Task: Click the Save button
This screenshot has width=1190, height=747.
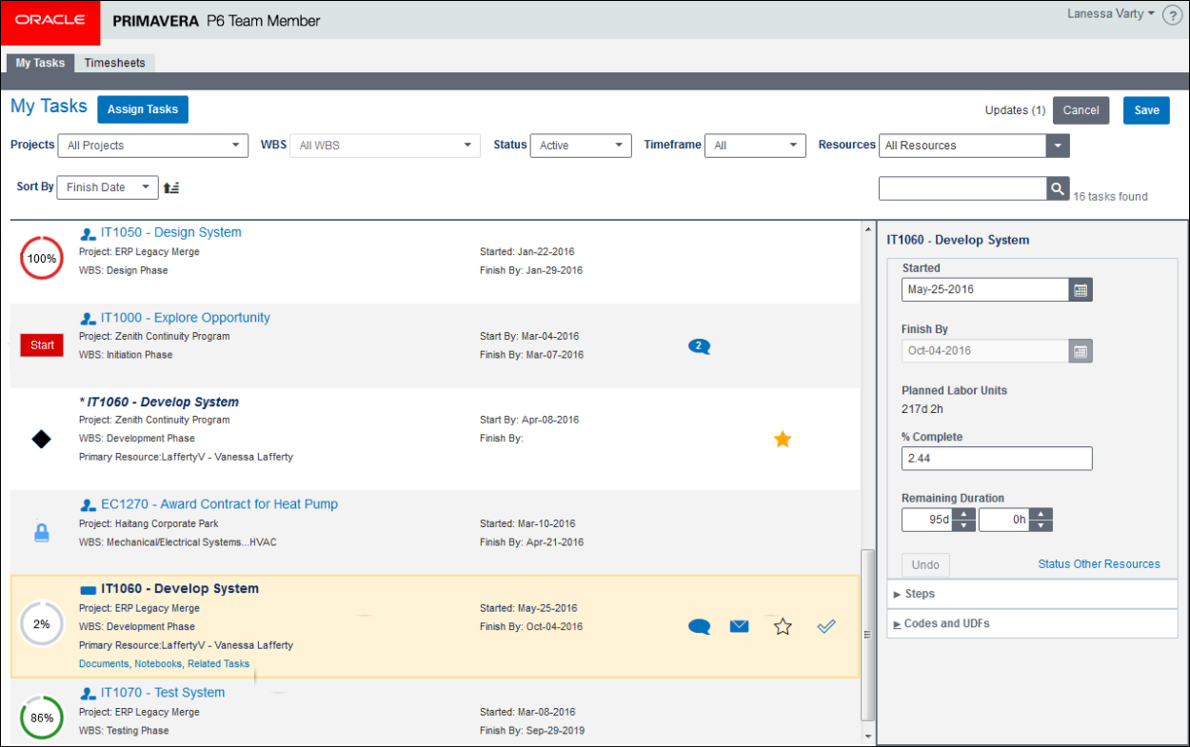Action: pyautogui.click(x=1146, y=110)
